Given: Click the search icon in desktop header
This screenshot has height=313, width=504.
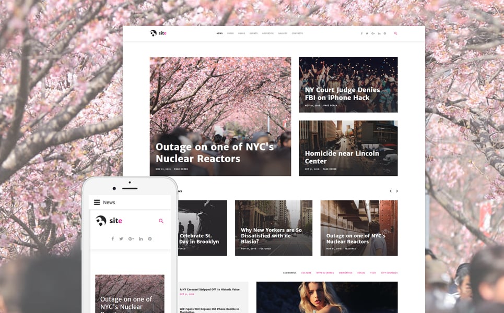Looking at the screenshot, I should pos(395,33).
